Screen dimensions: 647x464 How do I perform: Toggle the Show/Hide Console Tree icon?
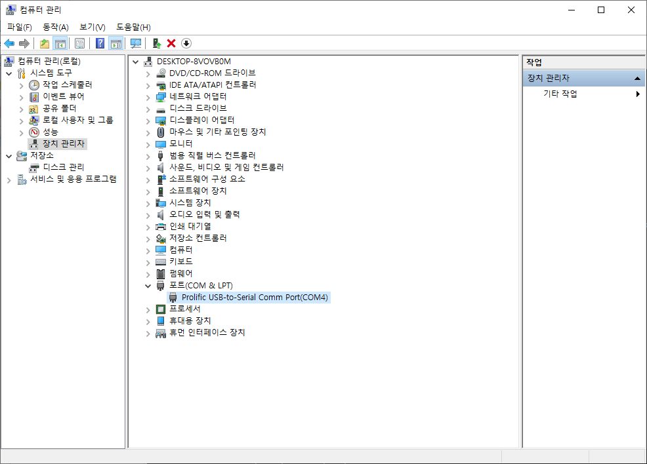(x=60, y=43)
